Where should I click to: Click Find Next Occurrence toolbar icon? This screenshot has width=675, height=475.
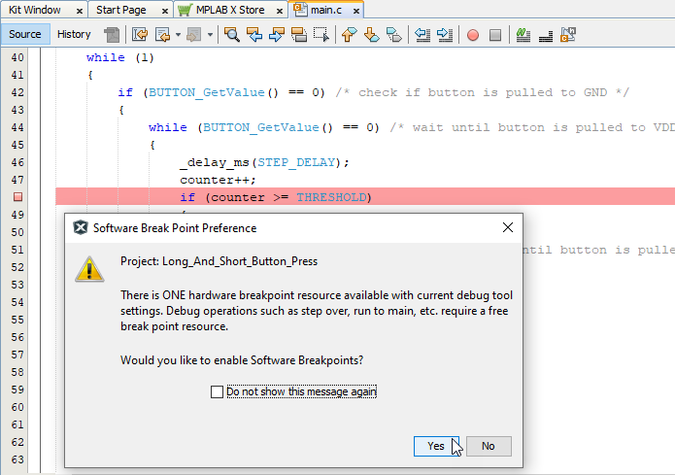[x=276, y=35]
